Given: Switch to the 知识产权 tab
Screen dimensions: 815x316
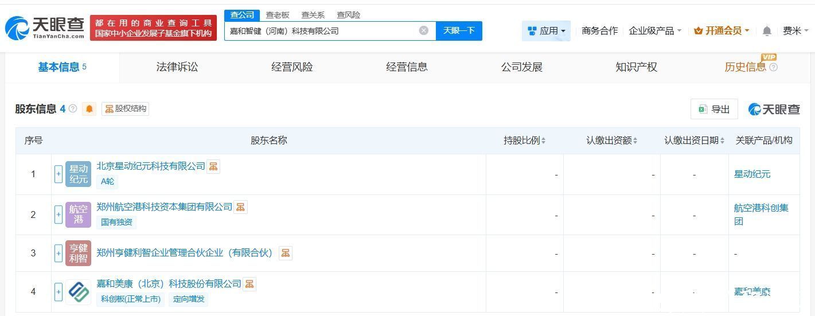Looking at the screenshot, I should [x=636, y=67].
